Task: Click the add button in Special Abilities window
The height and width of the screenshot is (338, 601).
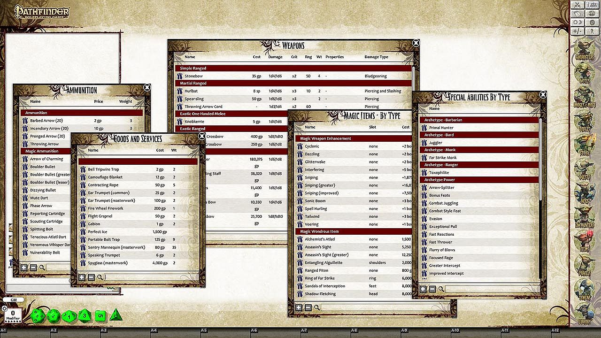Action: coord(423,289)
